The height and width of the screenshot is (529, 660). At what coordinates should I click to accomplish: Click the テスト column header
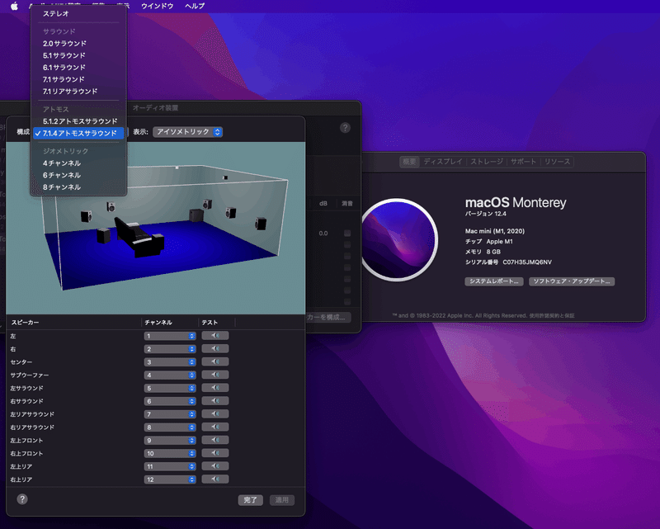[x=217, y=322]
